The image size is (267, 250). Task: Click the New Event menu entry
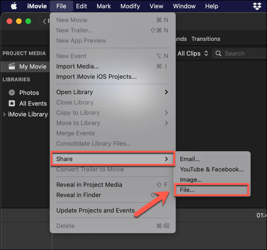point(112,56)
